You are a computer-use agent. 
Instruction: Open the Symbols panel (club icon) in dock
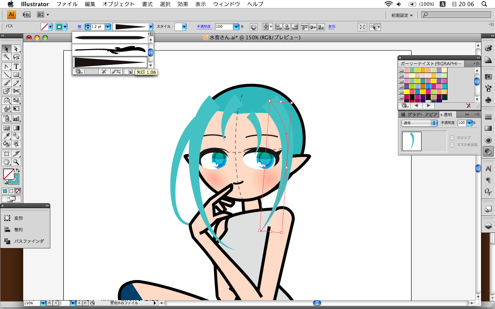488,100
